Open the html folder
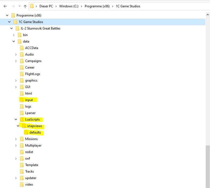Image resolution: width=210 pixels, height=188 pixels. [x=28, y=93]
